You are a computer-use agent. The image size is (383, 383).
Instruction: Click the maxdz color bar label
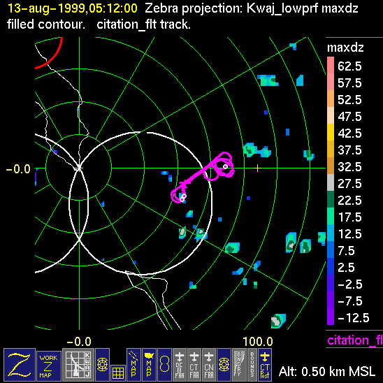(x=345, y=48)
